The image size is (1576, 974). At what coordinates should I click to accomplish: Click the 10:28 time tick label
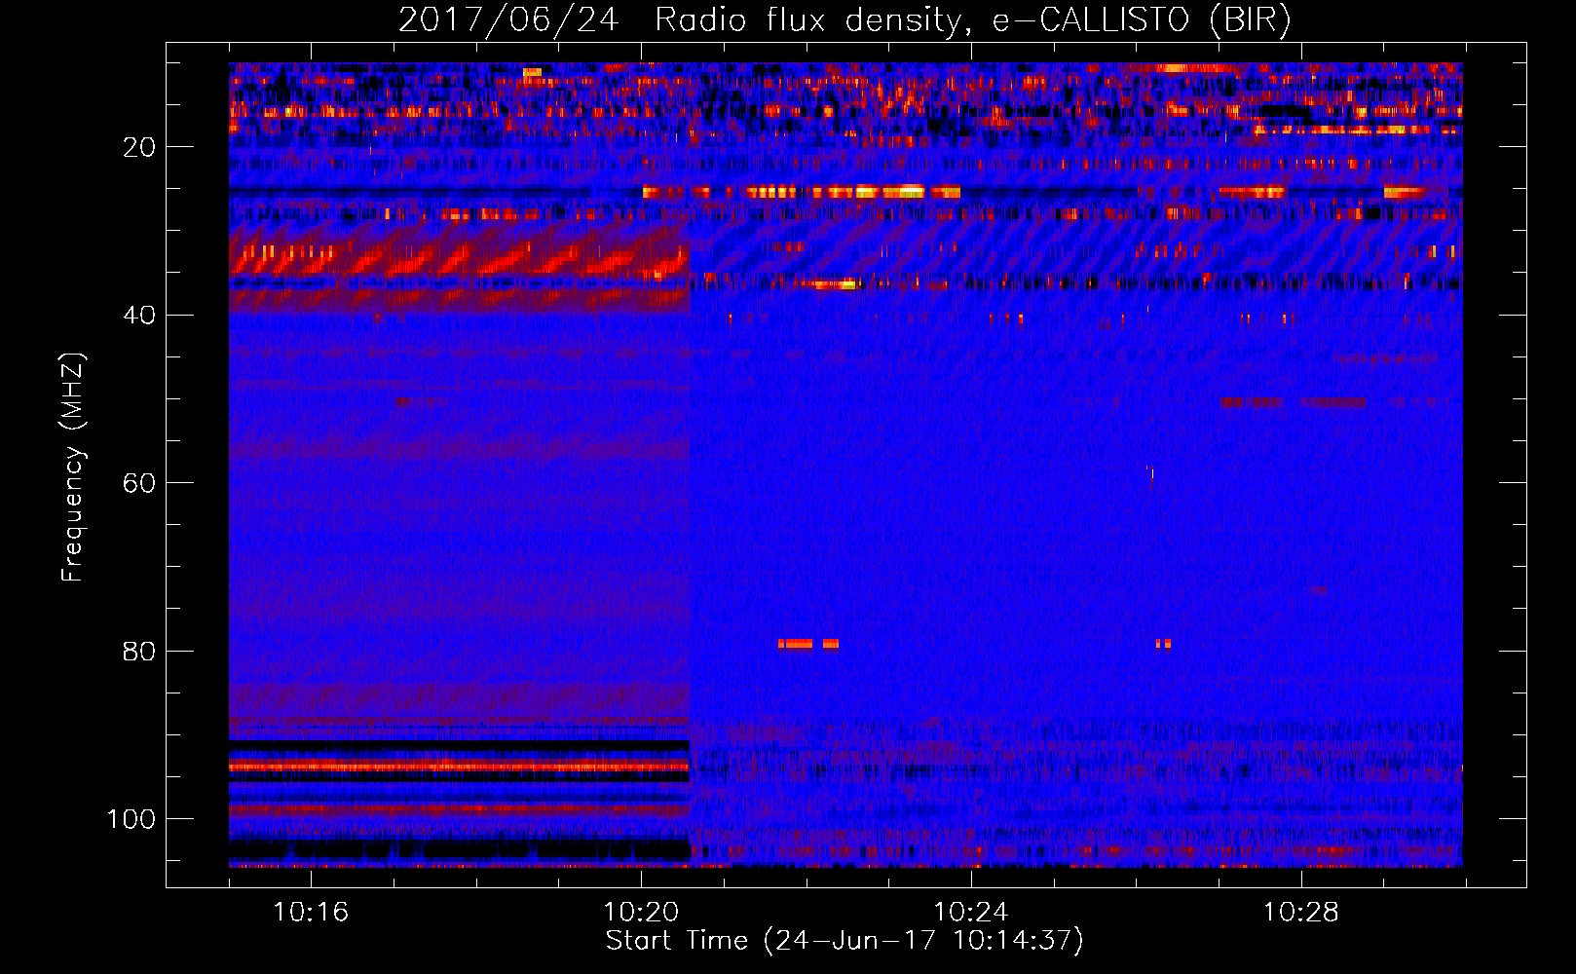click(x=1301, y=913)
